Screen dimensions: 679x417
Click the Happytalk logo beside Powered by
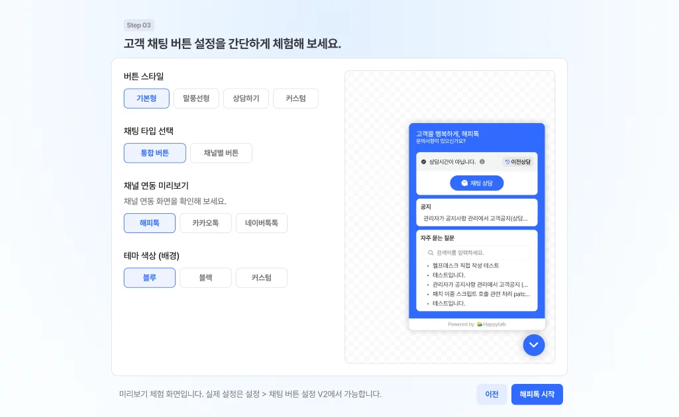(480, 323)
